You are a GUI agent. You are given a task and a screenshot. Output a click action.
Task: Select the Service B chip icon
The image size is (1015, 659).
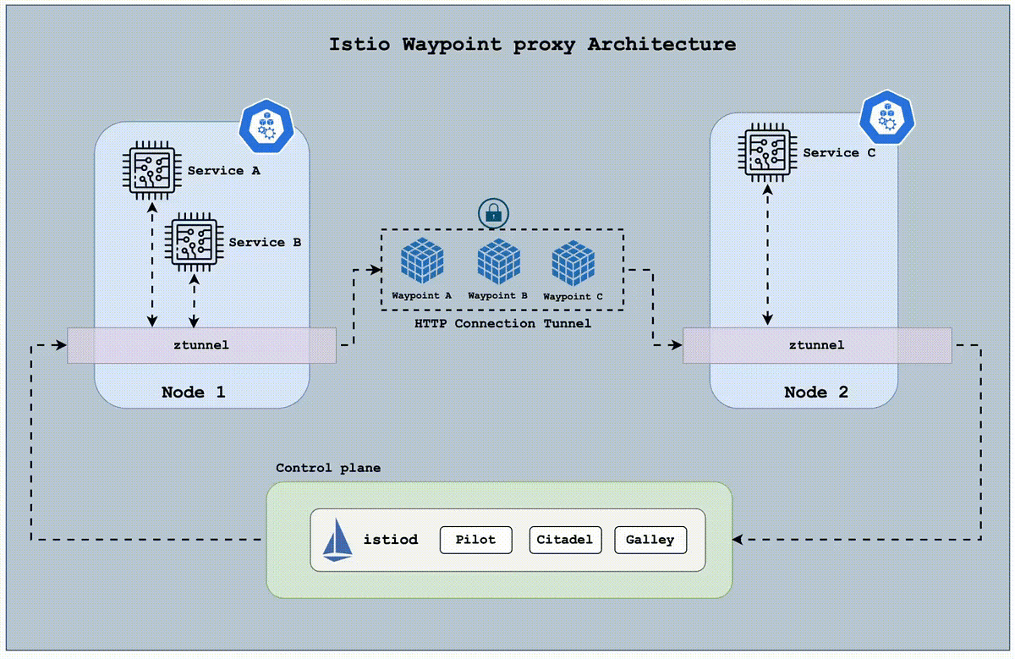[193, 241]
